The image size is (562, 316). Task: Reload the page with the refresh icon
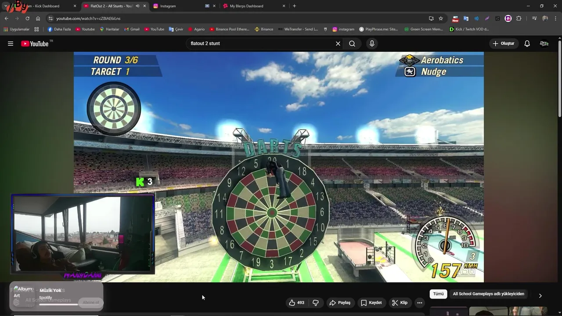[x=27, y=18]
